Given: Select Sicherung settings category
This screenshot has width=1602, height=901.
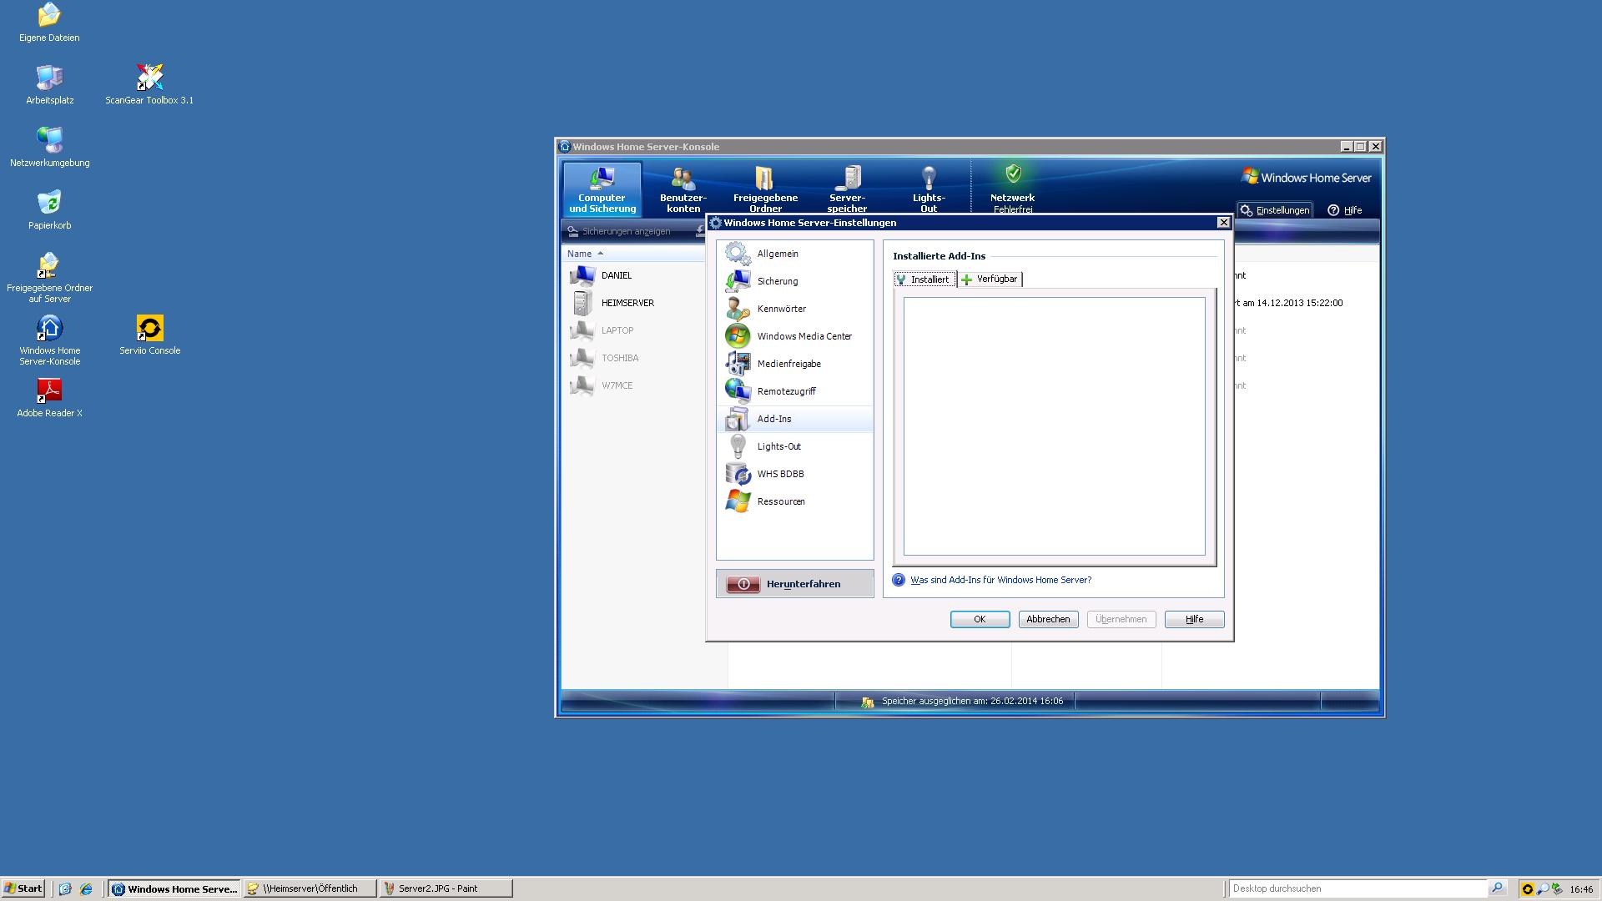Looking at the screenshot, I should click(x=794, y=281).
